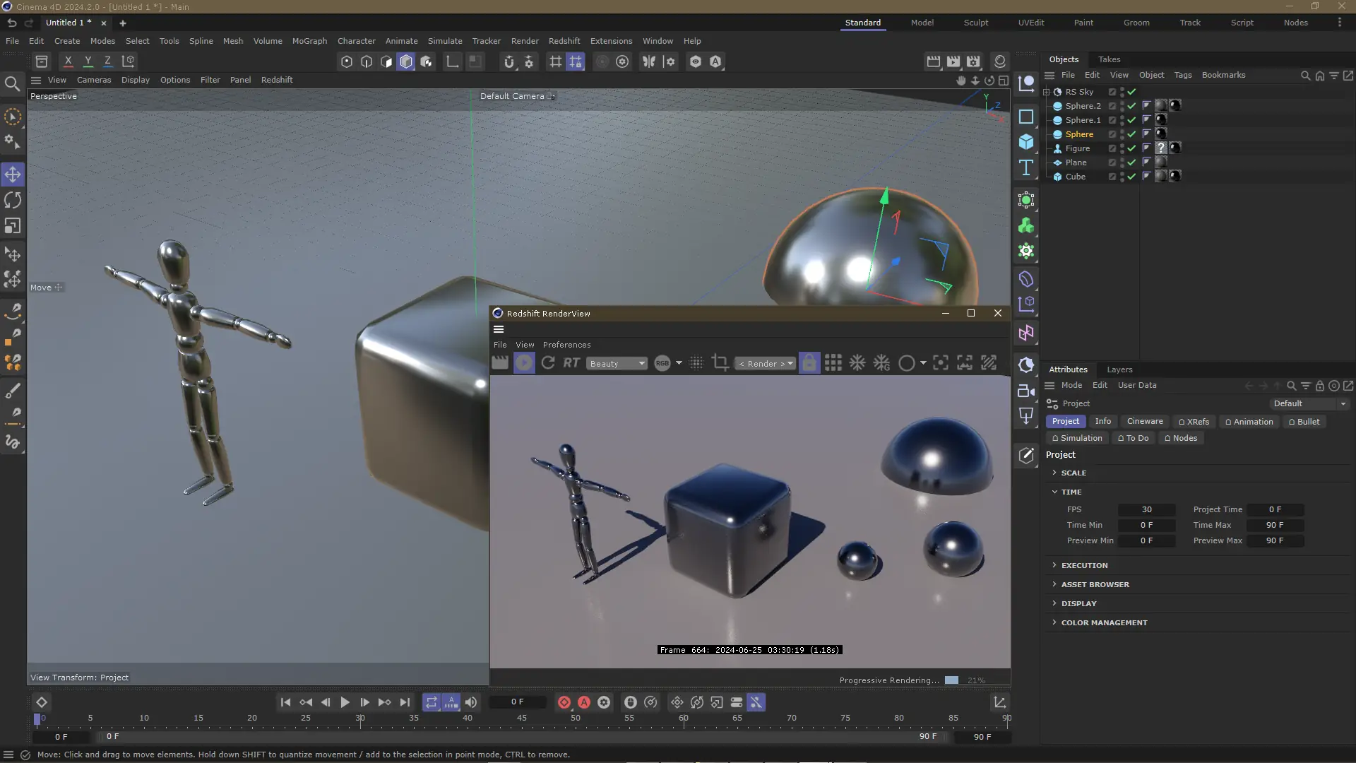
Task: Click the Cube primitive icon in side palette
Action: [x=1026, y=142]
